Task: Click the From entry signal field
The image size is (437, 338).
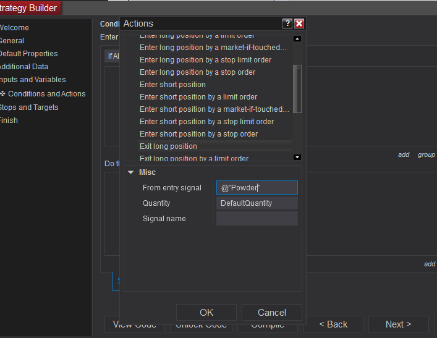Action: 257,188
